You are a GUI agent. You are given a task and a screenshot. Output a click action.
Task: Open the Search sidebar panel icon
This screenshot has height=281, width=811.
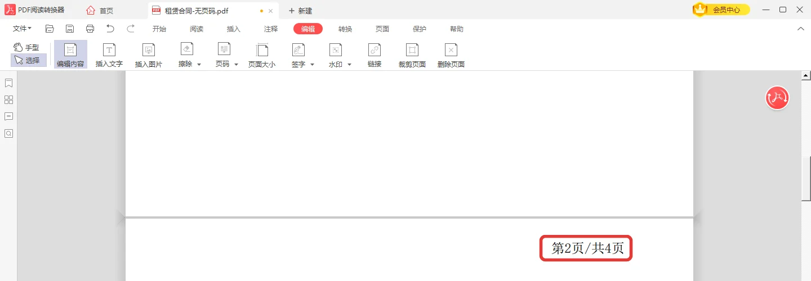point(8,134)
